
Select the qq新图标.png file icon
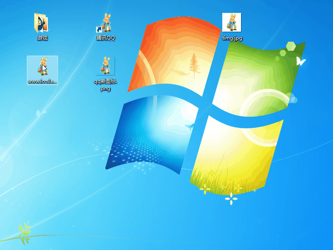(x=106, y=66)
